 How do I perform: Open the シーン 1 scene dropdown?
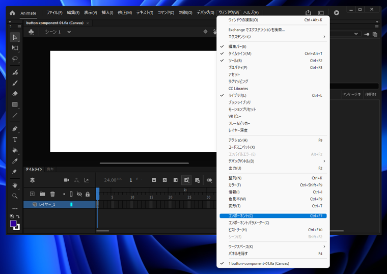coord(69,32)
